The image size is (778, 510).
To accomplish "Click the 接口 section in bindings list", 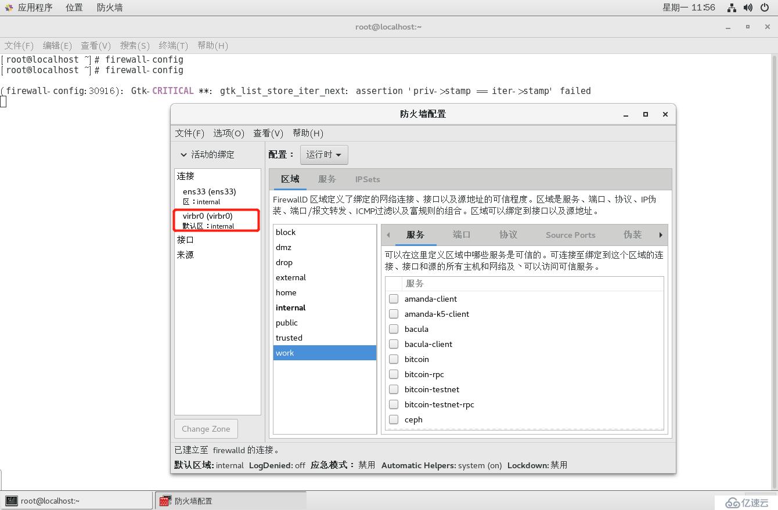I will (218, 240).
